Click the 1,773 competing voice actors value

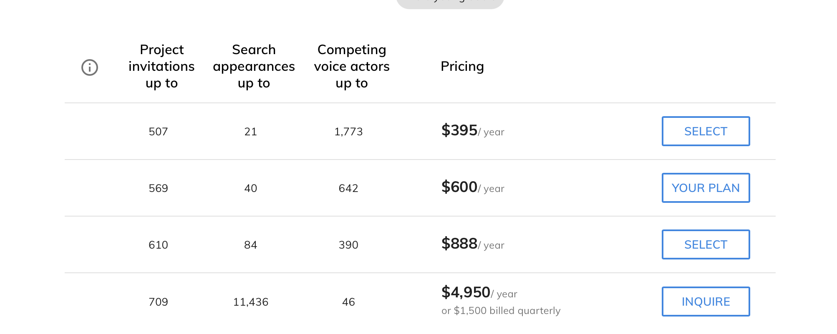[x=348, y=132]
